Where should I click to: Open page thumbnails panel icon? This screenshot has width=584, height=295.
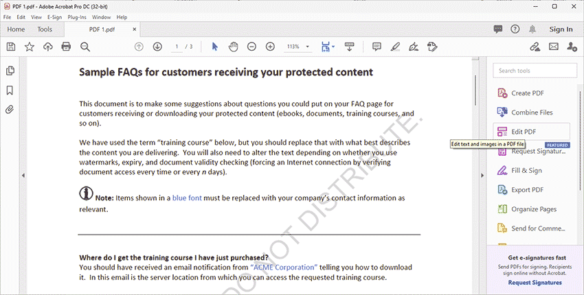tap(10, 71)
